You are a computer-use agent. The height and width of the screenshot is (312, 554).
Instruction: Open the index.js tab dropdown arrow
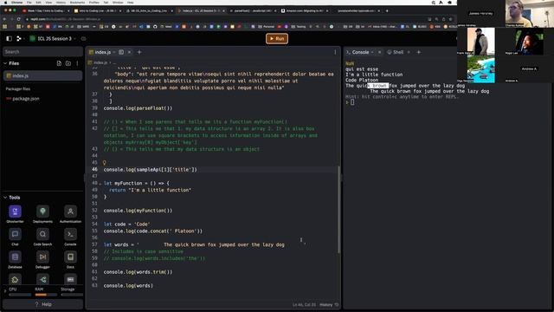click(114, 52)
